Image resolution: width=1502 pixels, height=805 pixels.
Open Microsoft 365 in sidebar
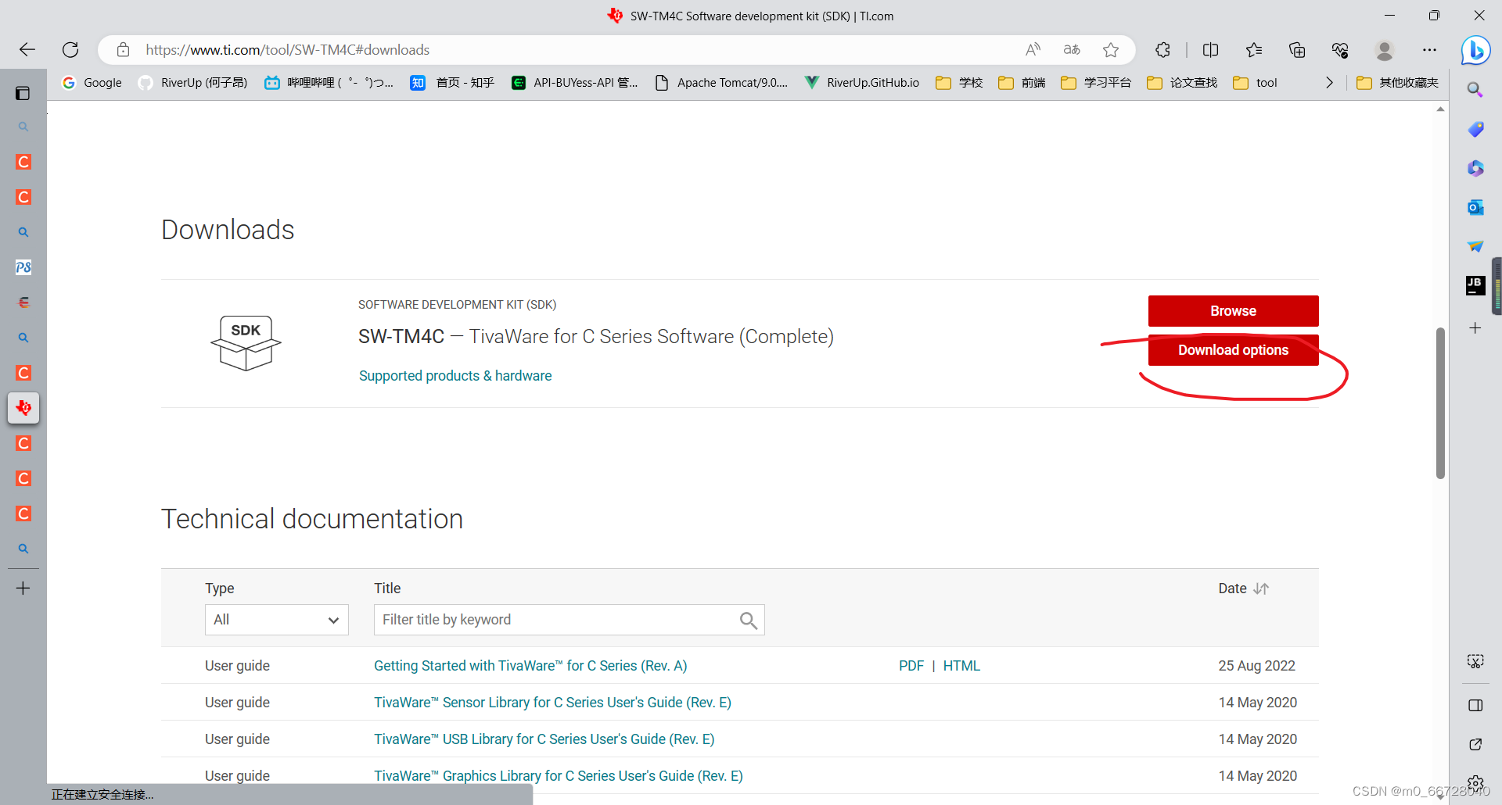pyautogui.click(x=1475, y=168)
